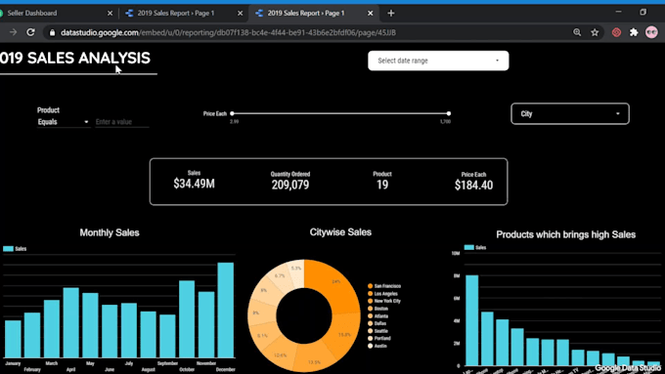Click the New York City legend entry
Image resolution: width=665 pixels, height=374 pixels.
coord(384,301)
